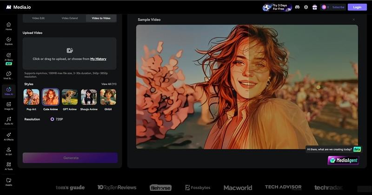This screenshot has width=372, height=195.
Task: Open the settings gear in the header
Action: (306, 7)
